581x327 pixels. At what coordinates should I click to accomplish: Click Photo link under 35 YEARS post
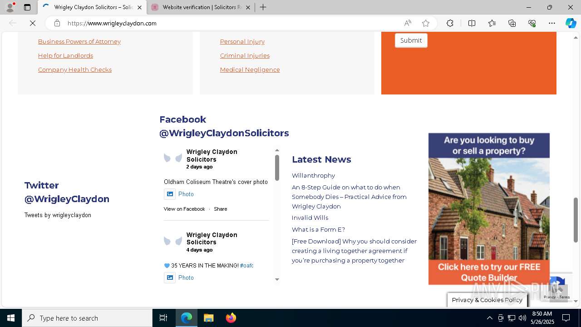pos(186,277)
